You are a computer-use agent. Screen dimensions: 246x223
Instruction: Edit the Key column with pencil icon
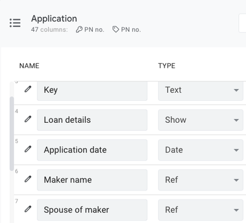pos(28,89)
